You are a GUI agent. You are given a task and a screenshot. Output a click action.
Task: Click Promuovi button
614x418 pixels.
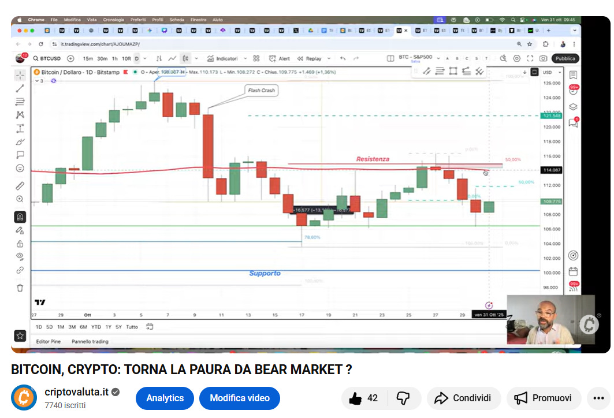pos(544,398)
